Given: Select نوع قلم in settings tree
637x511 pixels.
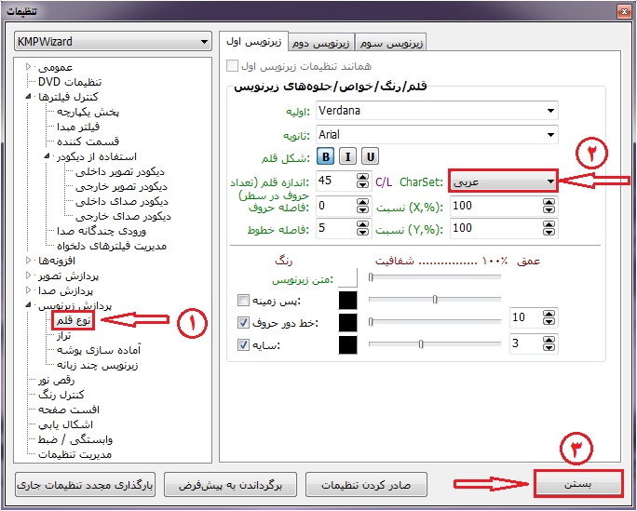Looking at the screenshot, I should 74,320.
